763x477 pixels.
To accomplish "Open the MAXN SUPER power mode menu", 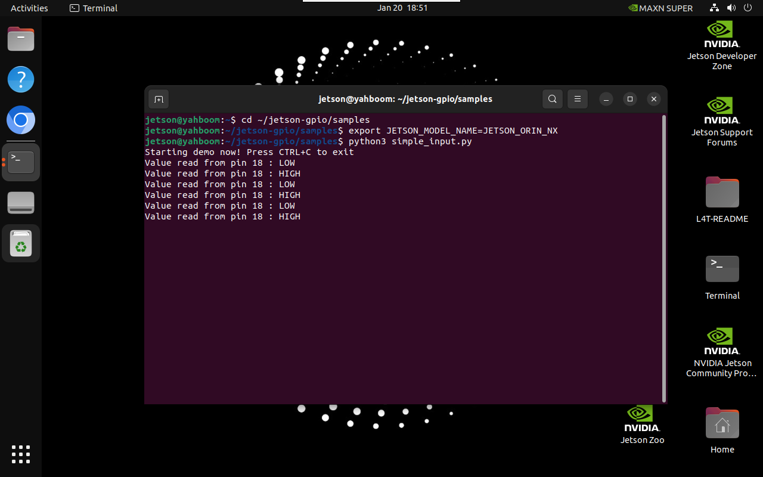I will 660,8.
